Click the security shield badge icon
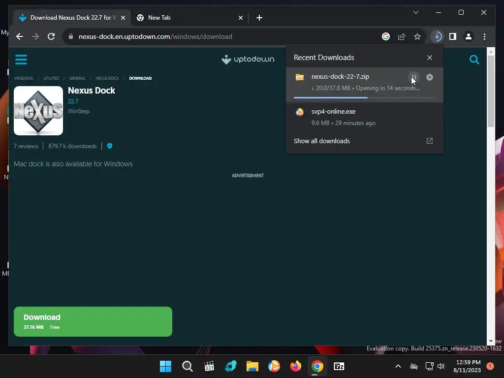504x378 pixels. click(x=110, y=146)
